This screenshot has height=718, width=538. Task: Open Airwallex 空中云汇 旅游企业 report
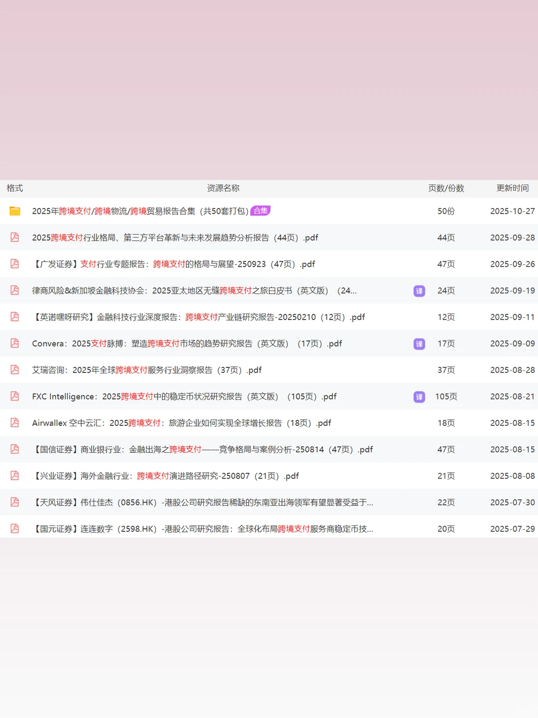click(181, 423)
